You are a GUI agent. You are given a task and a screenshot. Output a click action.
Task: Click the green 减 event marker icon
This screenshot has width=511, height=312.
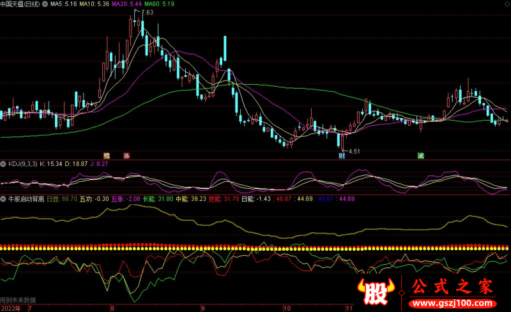(x=420, y=155)
